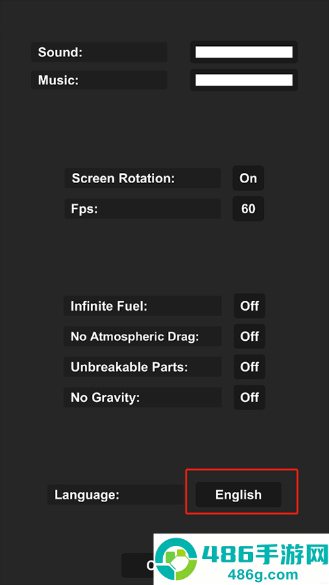Toggle the No Atmospheric Drag Off button
This screenshot has width=329, height=585.
249,337
